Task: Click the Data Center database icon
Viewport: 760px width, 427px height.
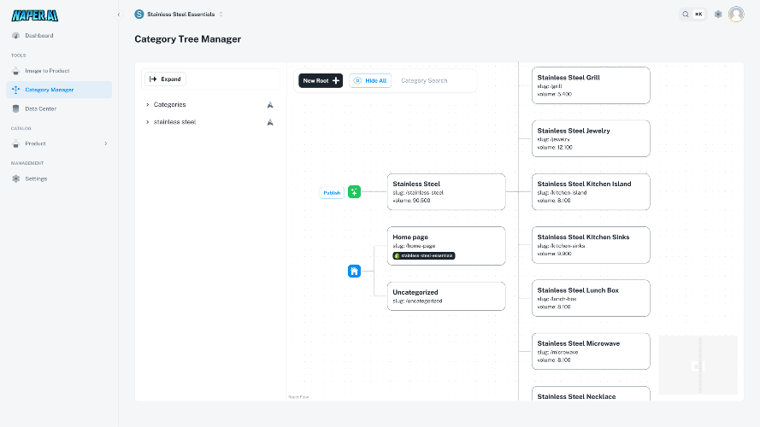Action: coord(16,109)
